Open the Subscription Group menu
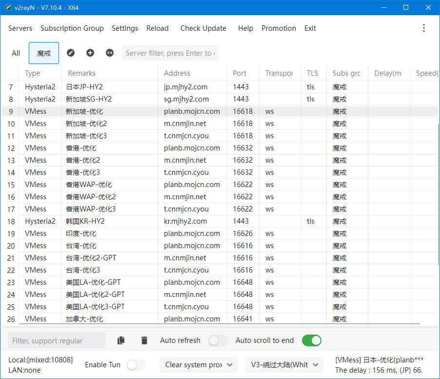 tap(72, 28)
